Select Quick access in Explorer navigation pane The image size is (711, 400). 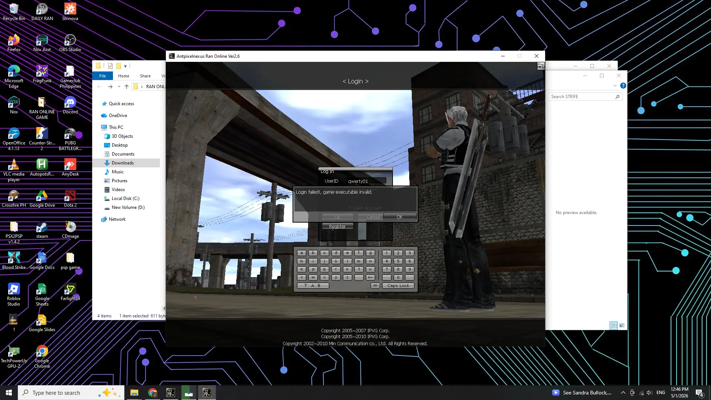(x=121, y=104)
